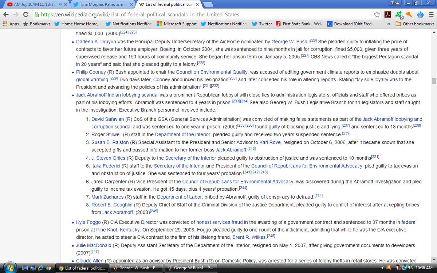The width and height of the screenshot is (437, 273).
Task: Switch to George W Bush taskbar window
Action: pyautogui.click(x=137, y=268)
